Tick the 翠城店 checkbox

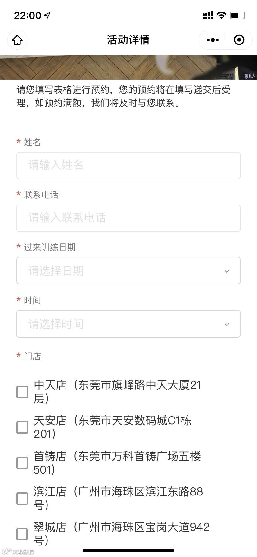pos(22,534)
